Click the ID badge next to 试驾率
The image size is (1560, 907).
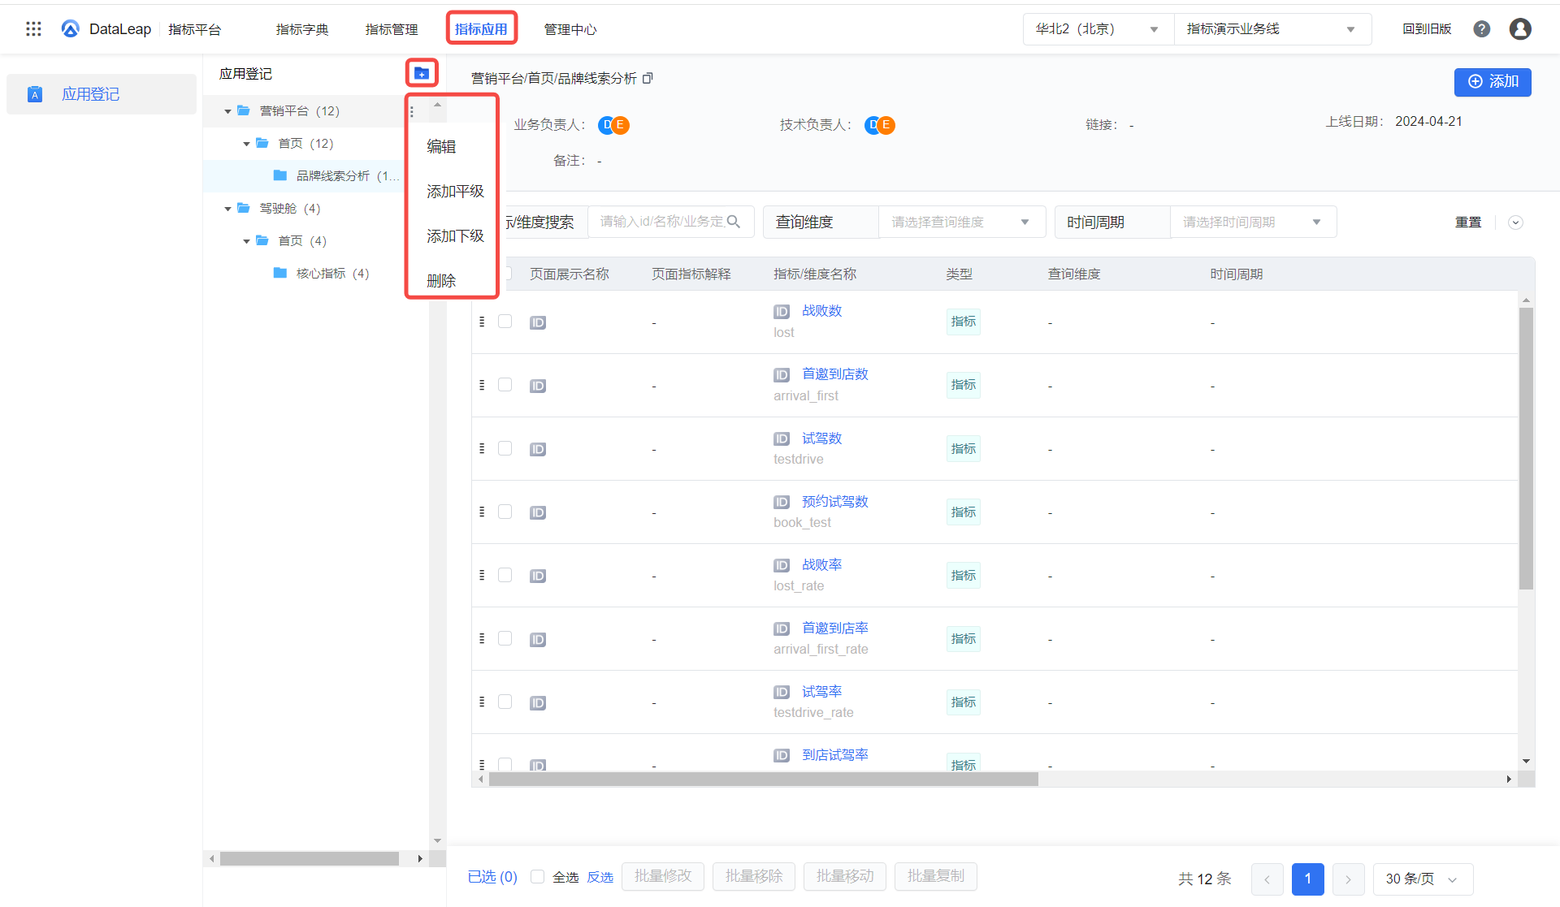click(x=782, y=692)
